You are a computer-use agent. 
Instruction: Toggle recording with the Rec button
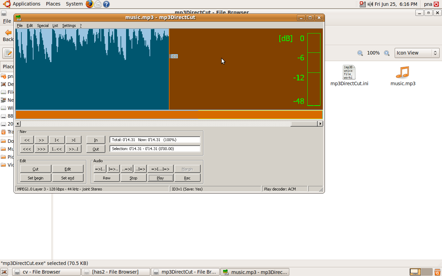[188, 178]
